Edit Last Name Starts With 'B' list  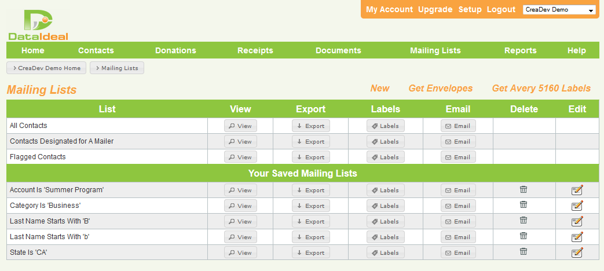tap(577, 221)
